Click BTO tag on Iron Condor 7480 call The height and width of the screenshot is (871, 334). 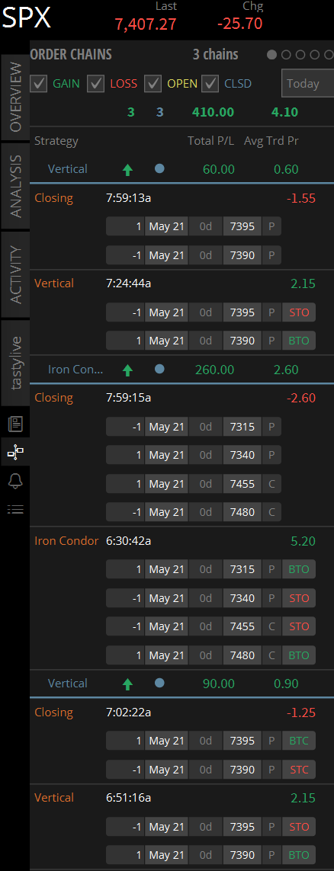pyautogui.click(x=299, y=655)
